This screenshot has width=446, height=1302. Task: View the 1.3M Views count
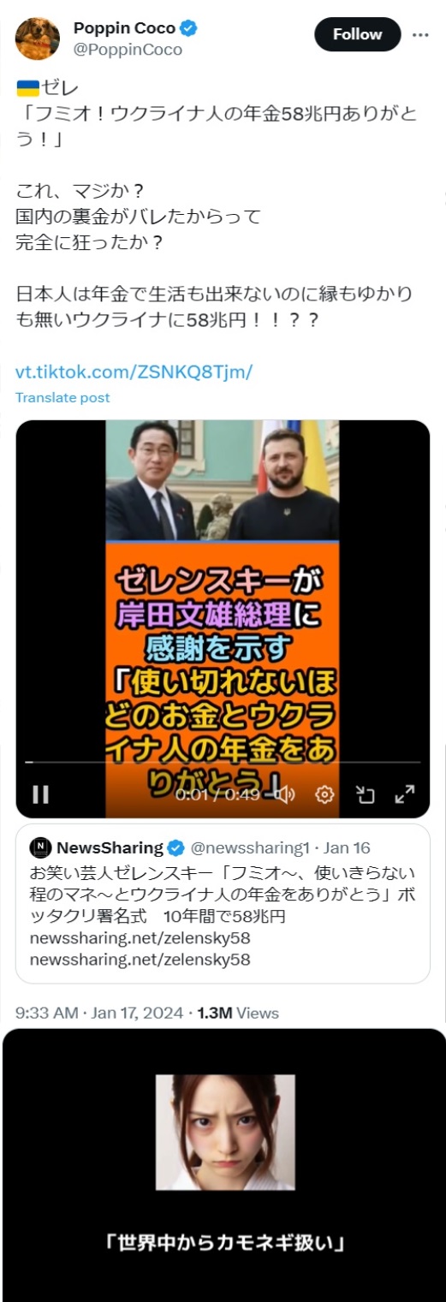tap(238, 1013)
